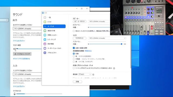Click the マイクのテスト button in Zoom
173x97 pixels.
pos(79,38)
